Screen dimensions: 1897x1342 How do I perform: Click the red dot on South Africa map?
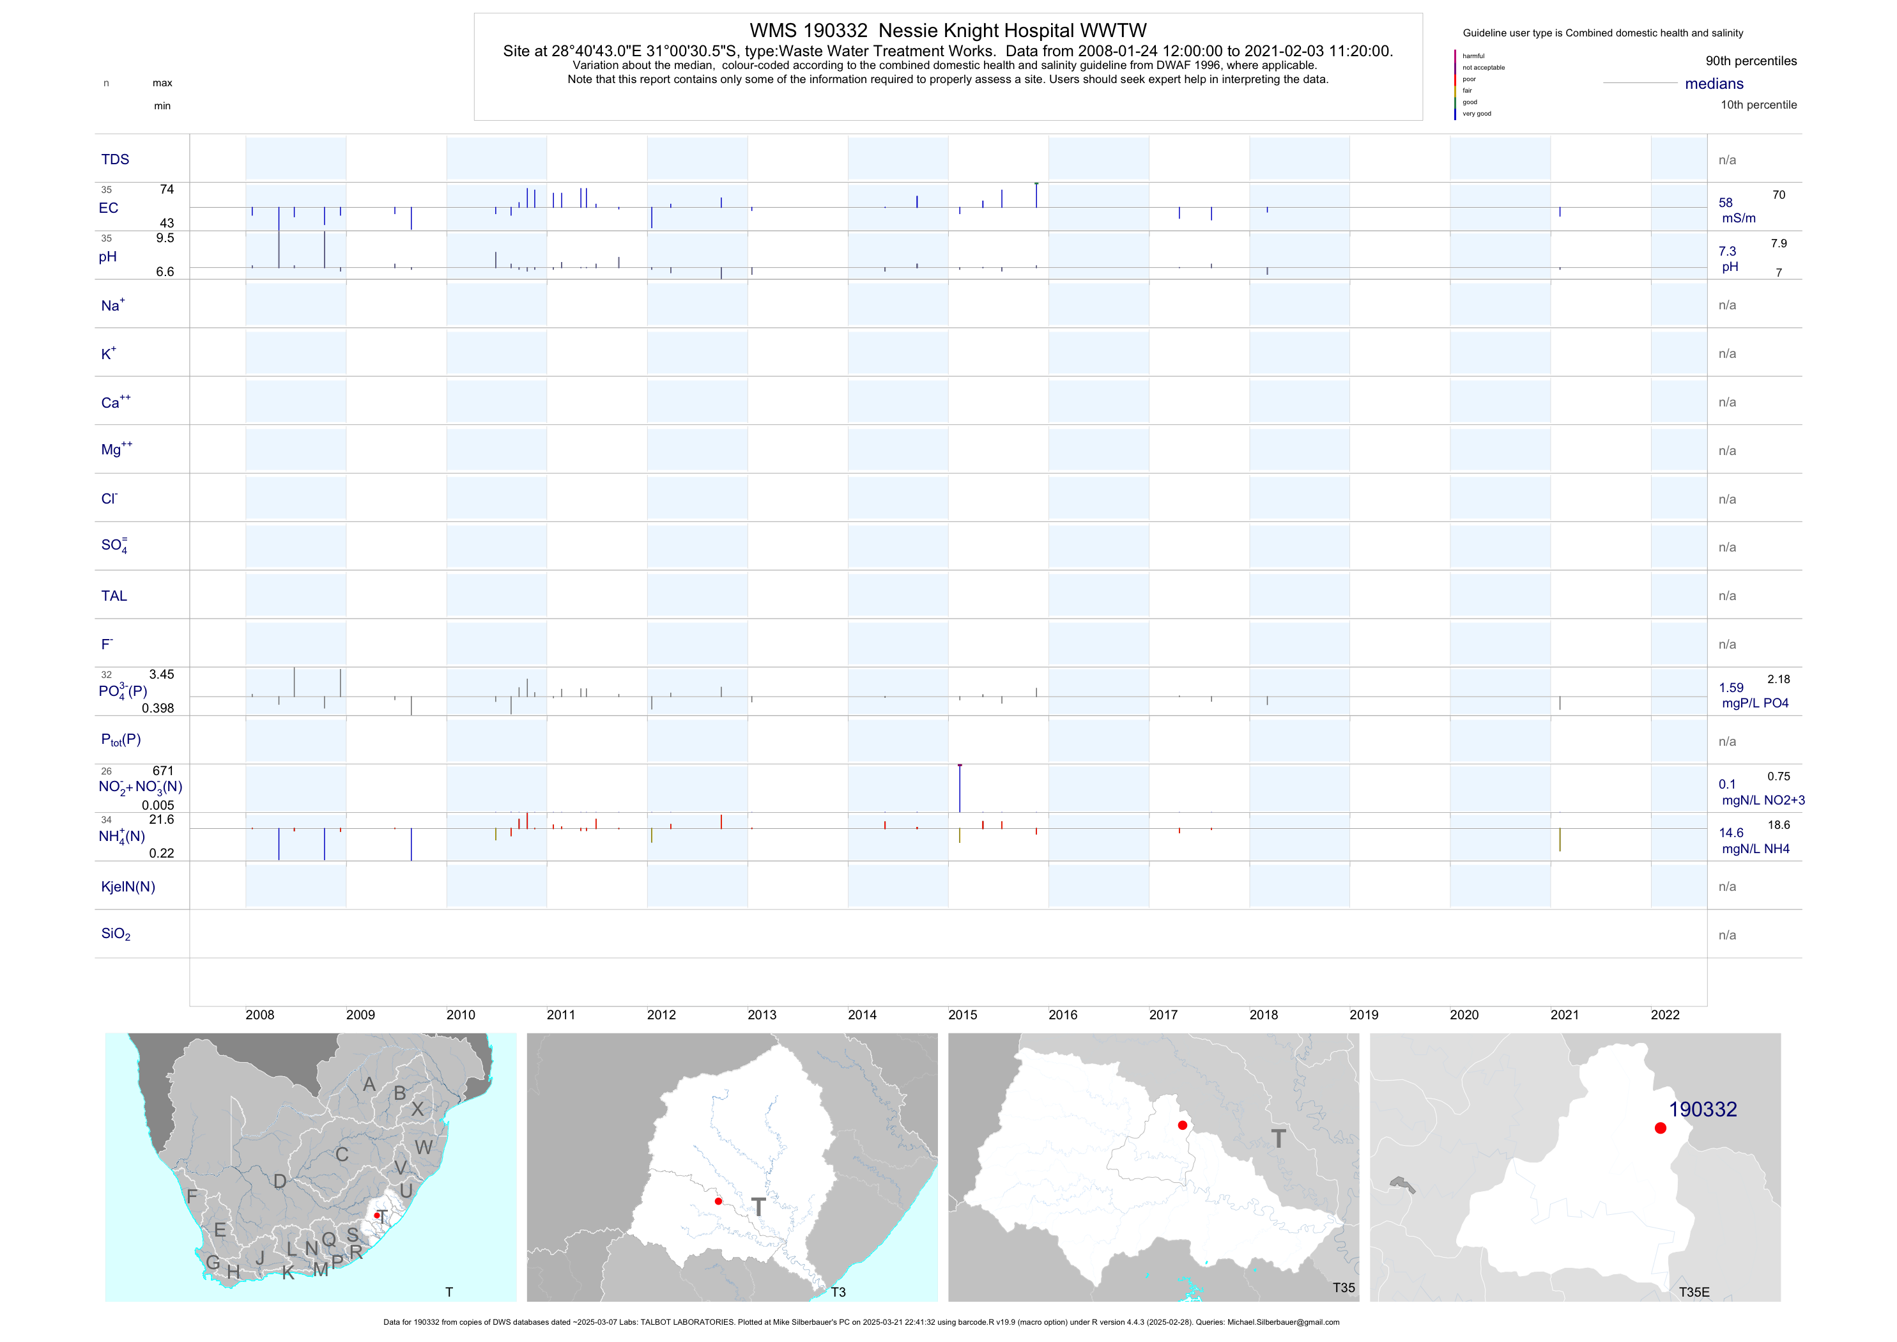[x=377, y=1215]
